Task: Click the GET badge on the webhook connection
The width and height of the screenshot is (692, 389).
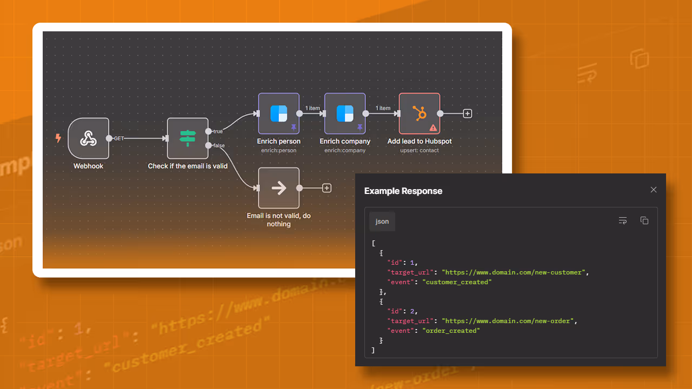Action: tap(119, 138)
